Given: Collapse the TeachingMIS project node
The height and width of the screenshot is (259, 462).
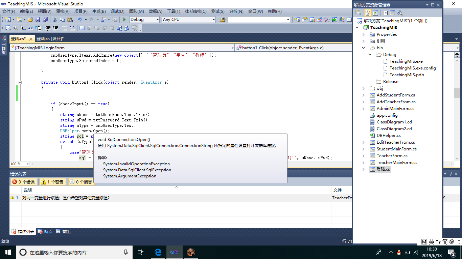Looking at the screenshot, I should 357,28.
